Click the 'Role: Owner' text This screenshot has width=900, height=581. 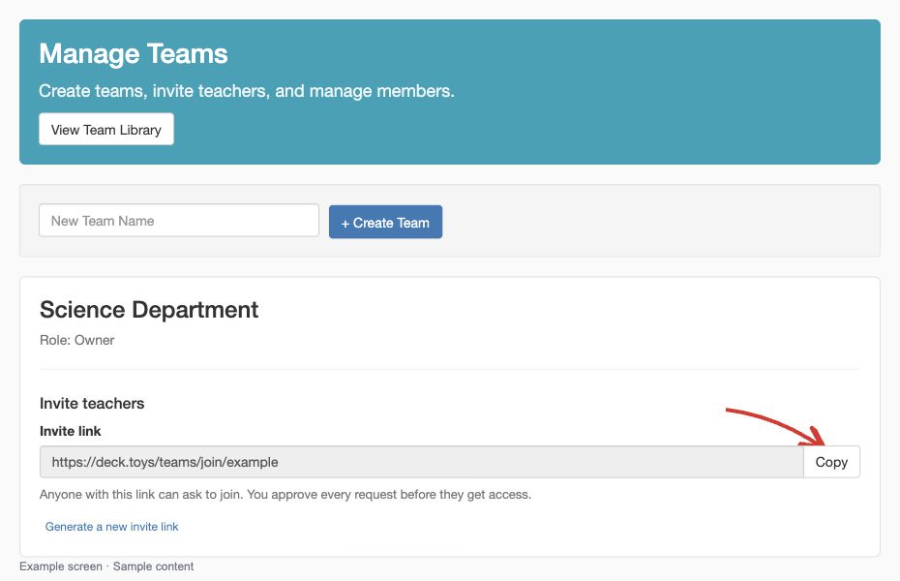[76, 340]
